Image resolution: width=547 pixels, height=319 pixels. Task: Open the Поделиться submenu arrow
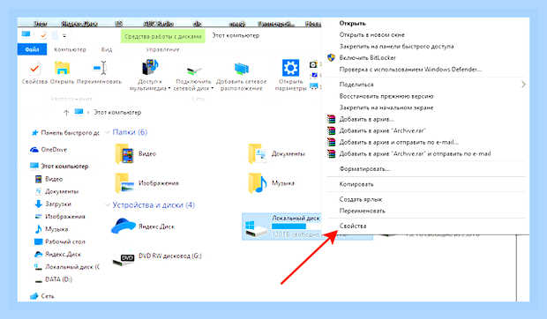tap(523, 85)
